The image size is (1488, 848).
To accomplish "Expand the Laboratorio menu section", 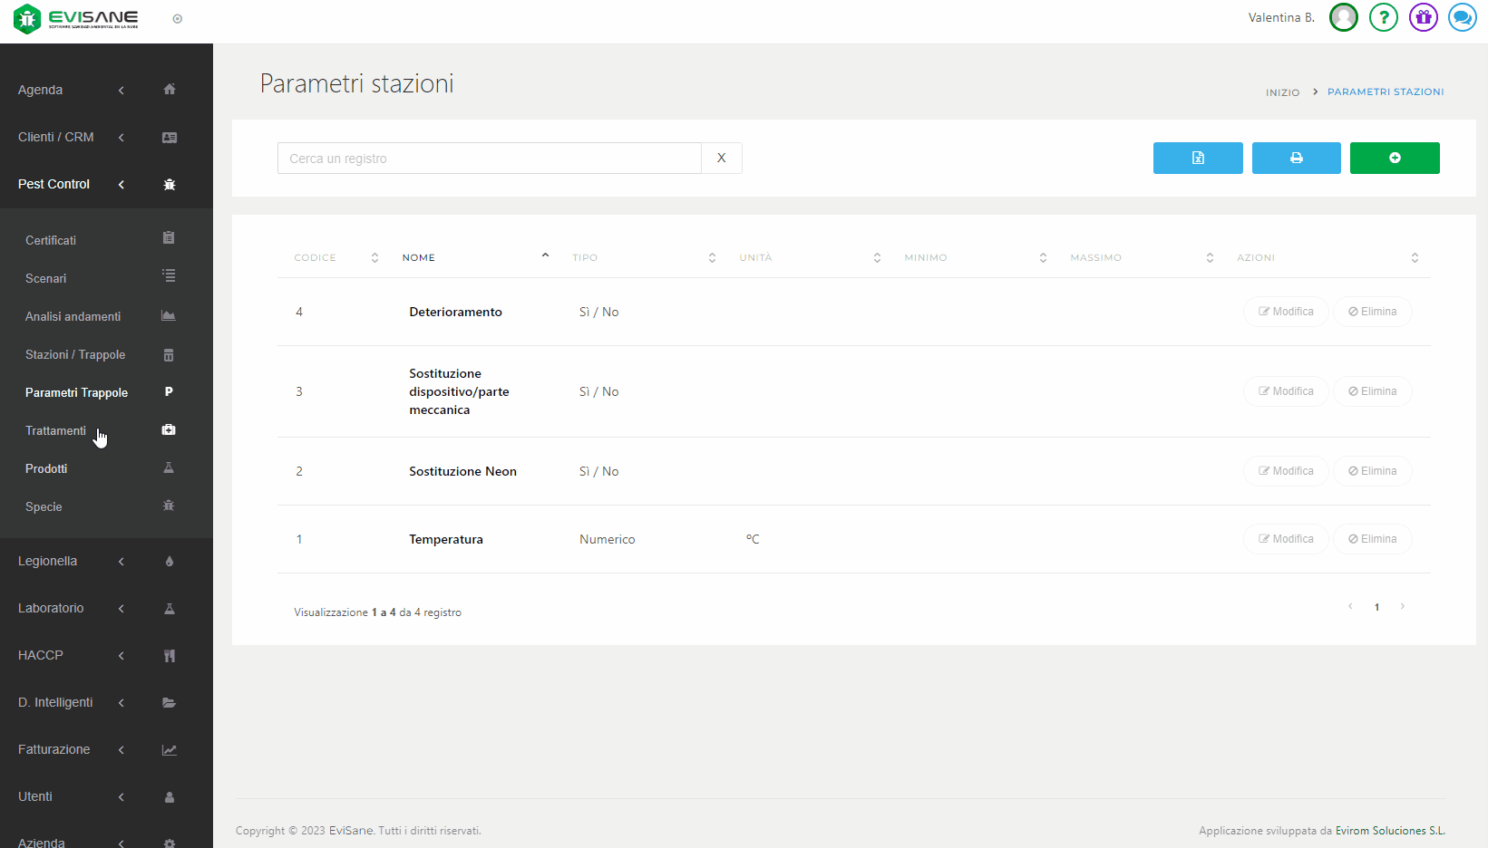I will click(x=51, y=608).
